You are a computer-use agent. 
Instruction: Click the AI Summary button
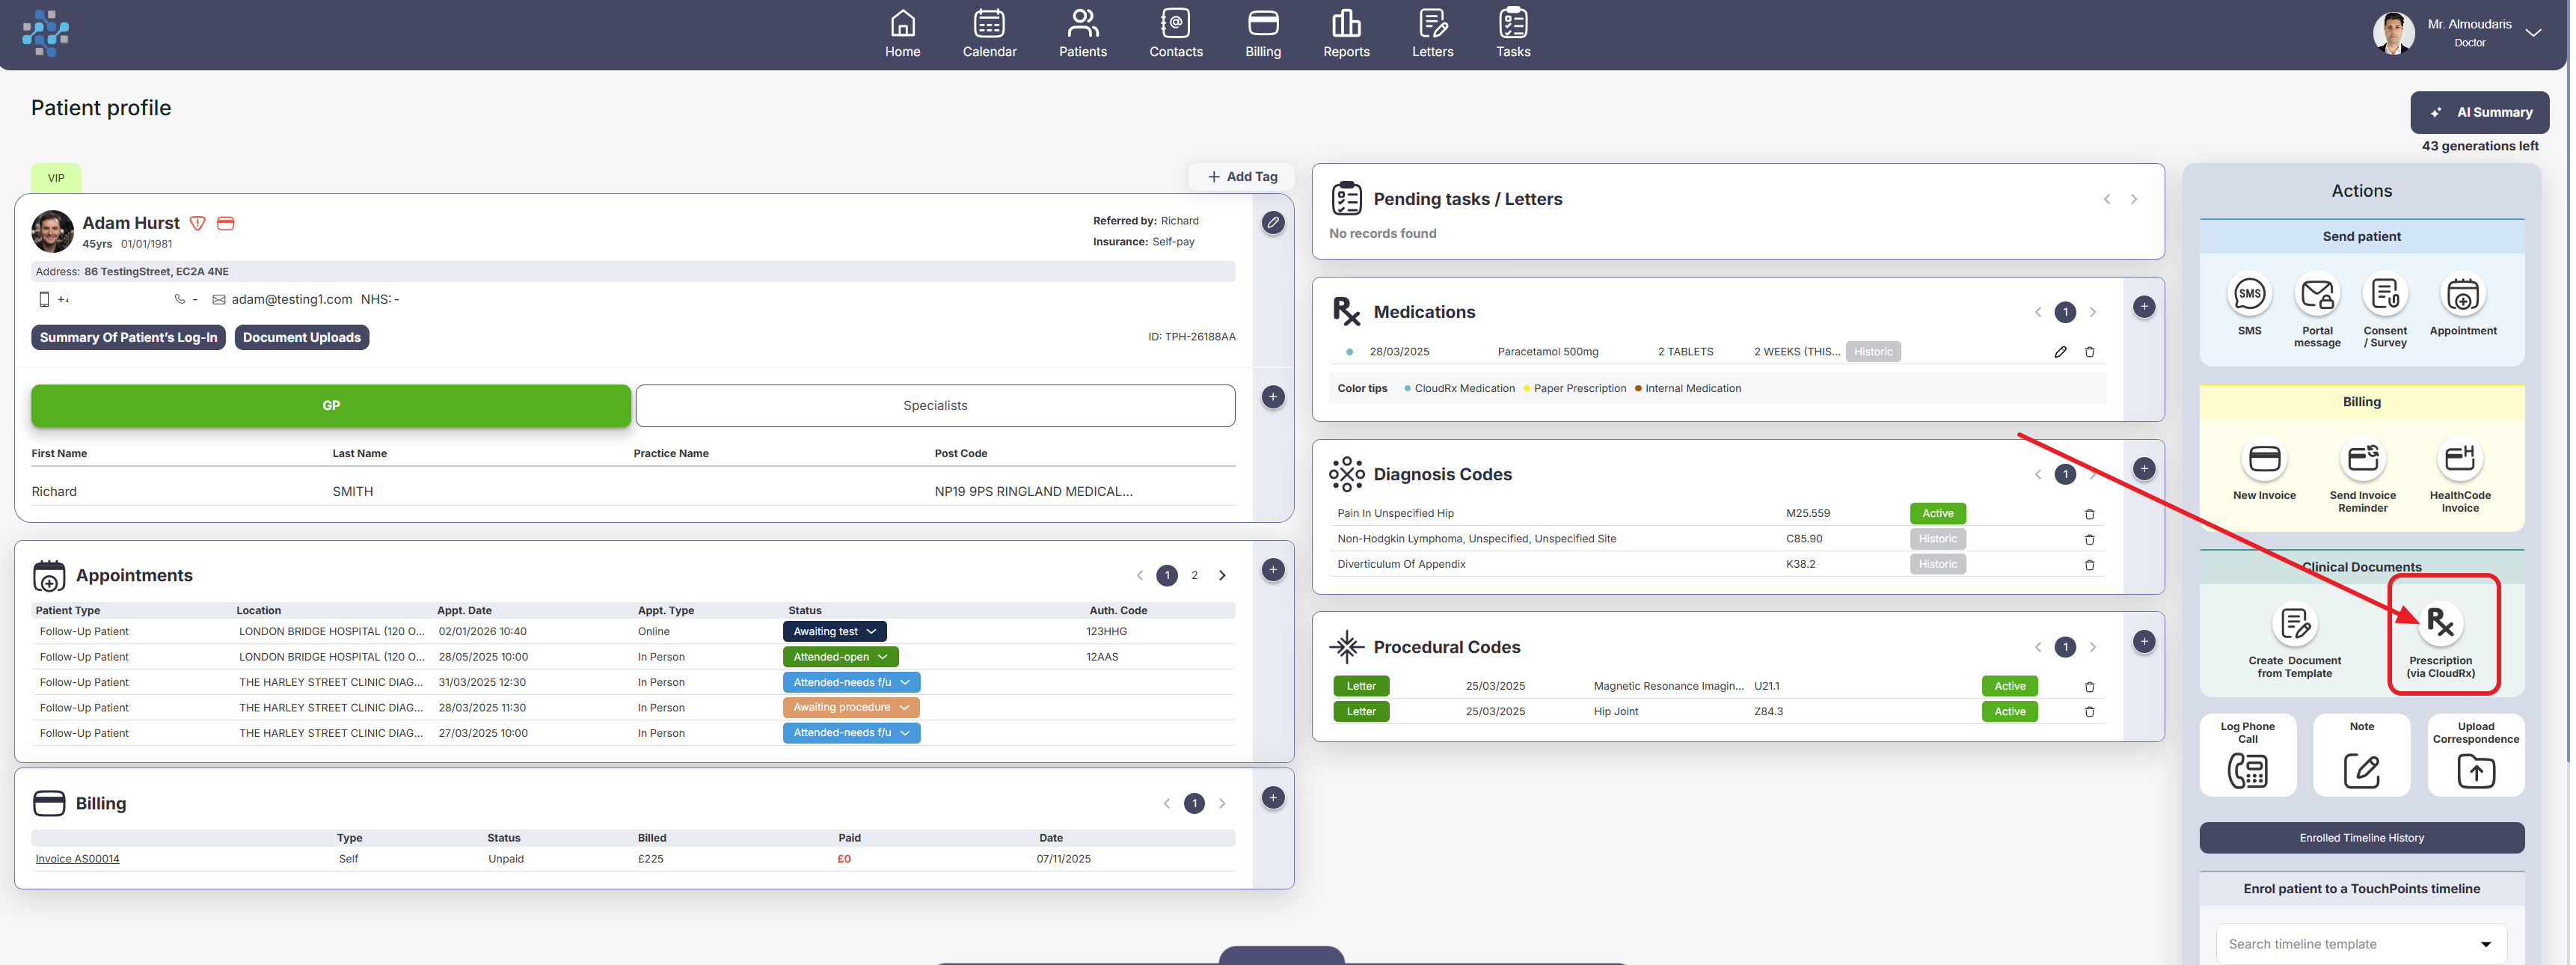click(x=2479, y=112)
